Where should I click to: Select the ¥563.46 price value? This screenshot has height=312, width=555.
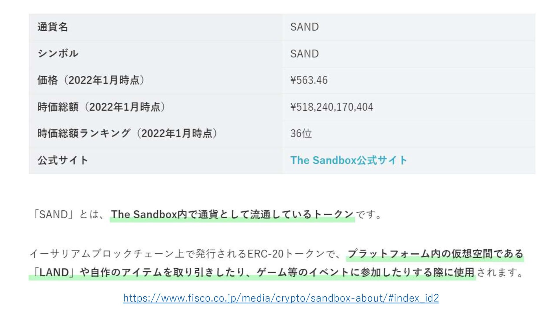pos(309,80)
